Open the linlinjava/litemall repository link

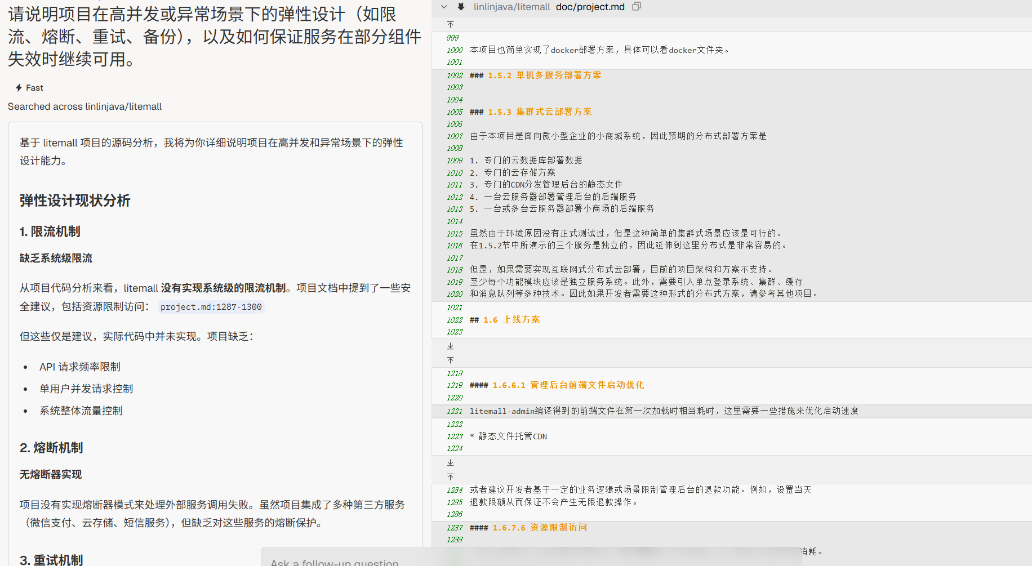[x=511, y=7]
